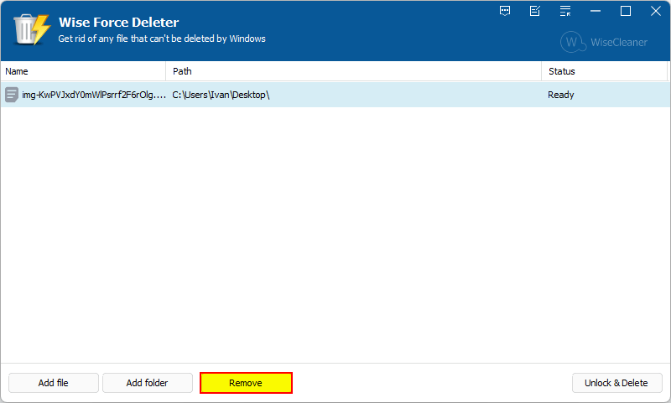Click the file icon beside img-KwPVJxdY0mWlPsrrf2F6rOlg
The height and width of the screenshot is (403, 671).
[12, 95]
